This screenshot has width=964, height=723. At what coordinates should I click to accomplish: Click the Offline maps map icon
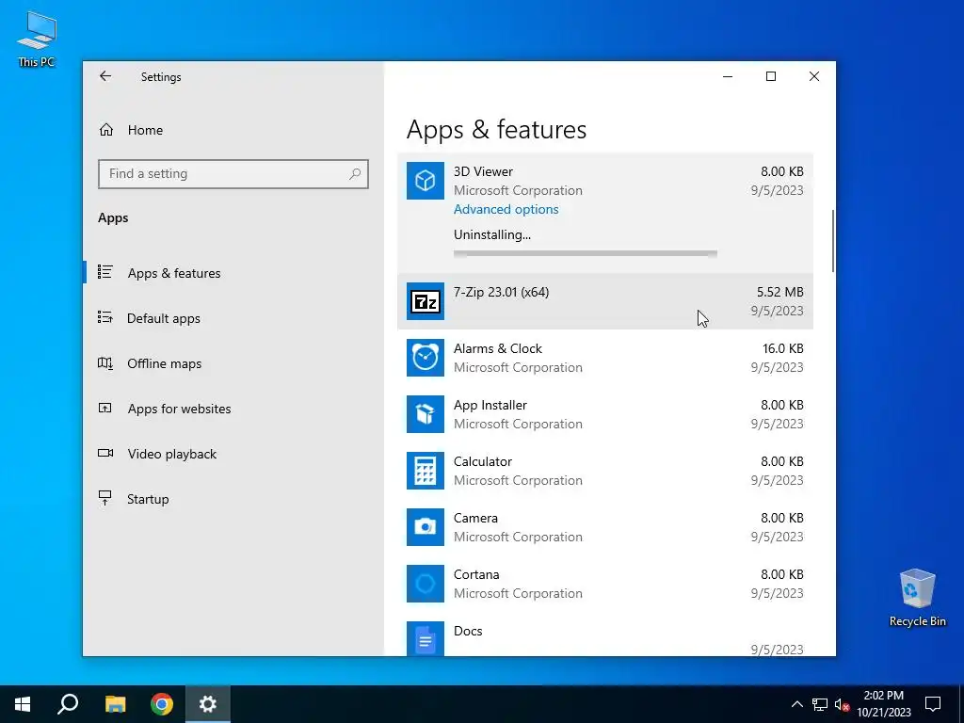click(105, 363)
